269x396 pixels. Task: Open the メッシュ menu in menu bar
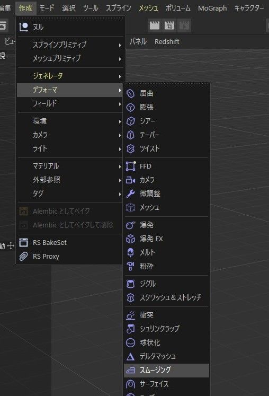point(148,8)
